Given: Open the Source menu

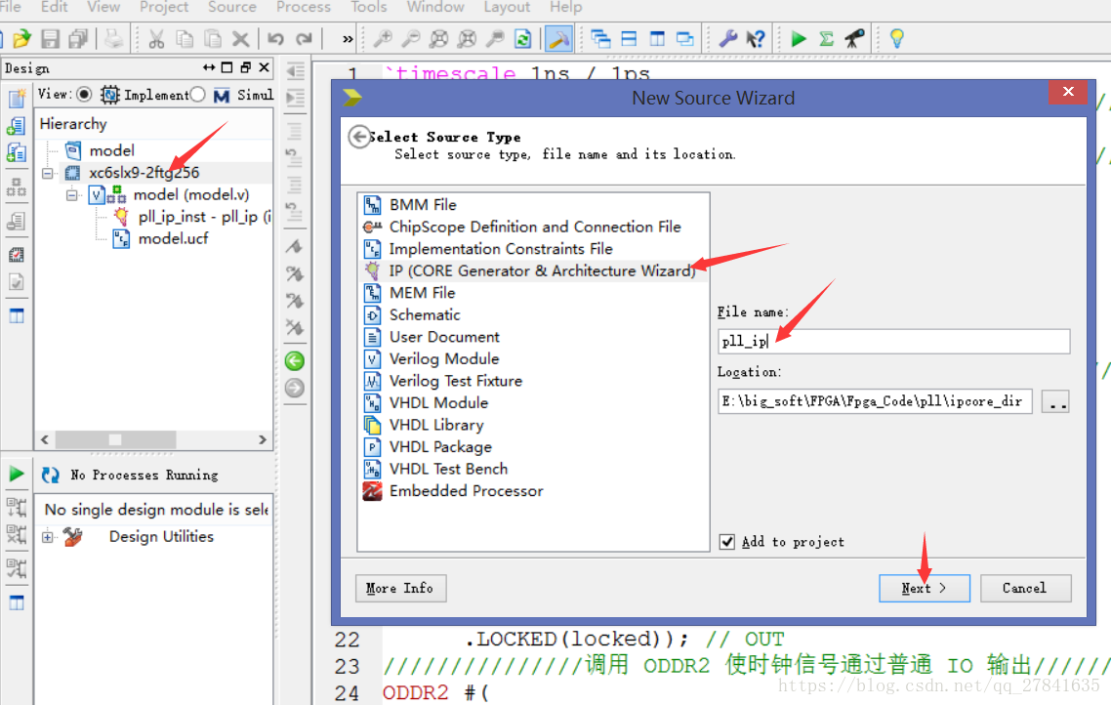Looking at the screenshot, I should pos(231,7).
